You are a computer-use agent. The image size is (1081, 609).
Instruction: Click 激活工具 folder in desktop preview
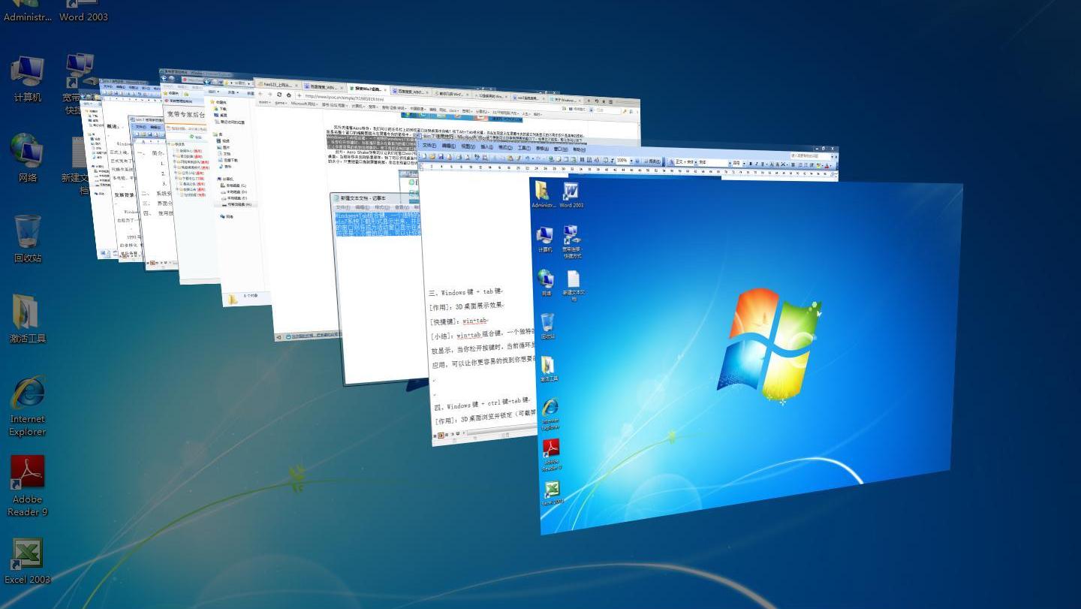click(549, 369)
